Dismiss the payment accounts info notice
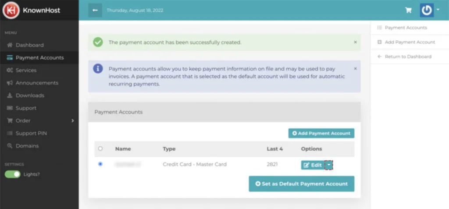Screen dimensions: 449x209 tap(355, 68)
